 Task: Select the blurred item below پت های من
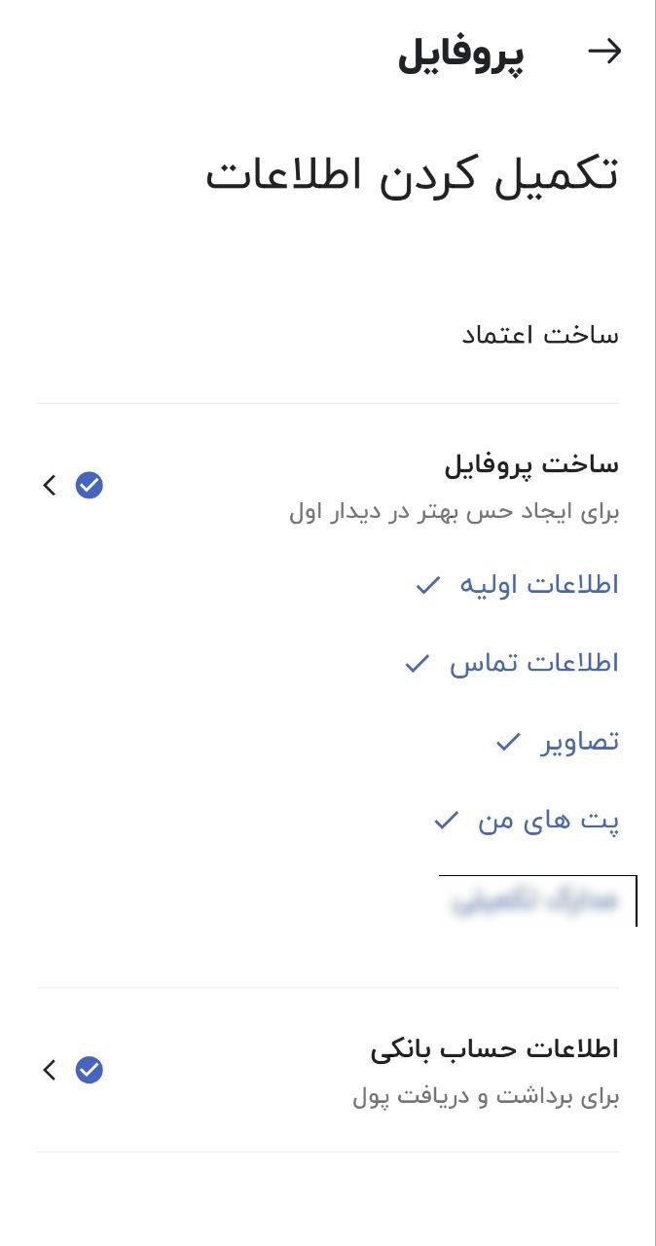click(x=535, y=900)
